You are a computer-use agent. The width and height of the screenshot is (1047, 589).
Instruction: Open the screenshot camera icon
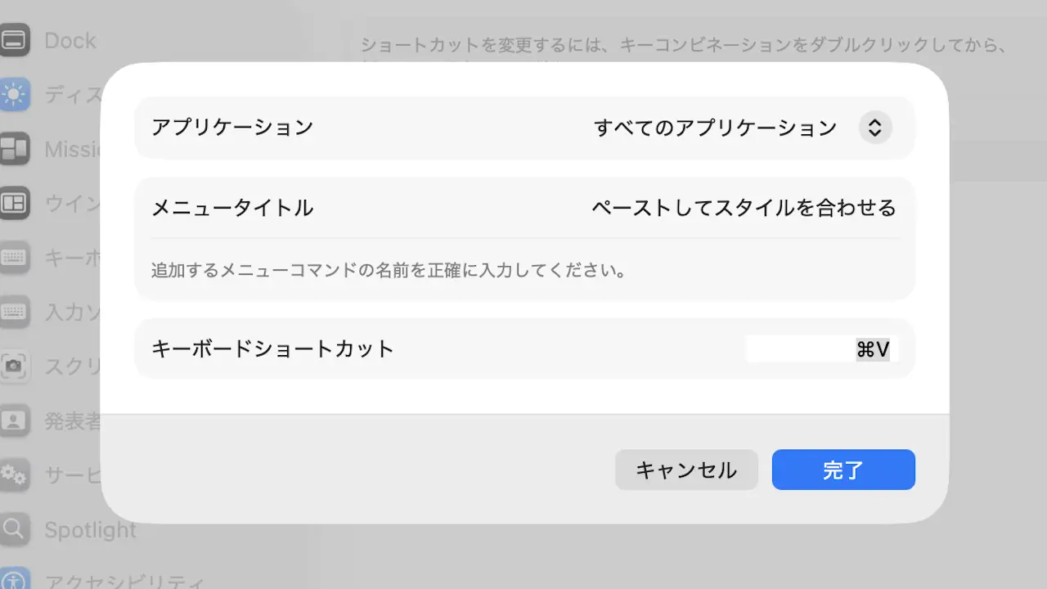click(14, 366)
